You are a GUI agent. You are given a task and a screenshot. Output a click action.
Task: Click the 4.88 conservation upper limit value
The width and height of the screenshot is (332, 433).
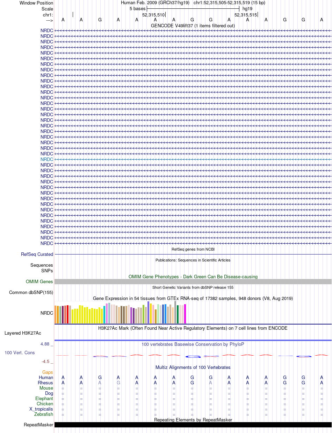coord(46,344)
